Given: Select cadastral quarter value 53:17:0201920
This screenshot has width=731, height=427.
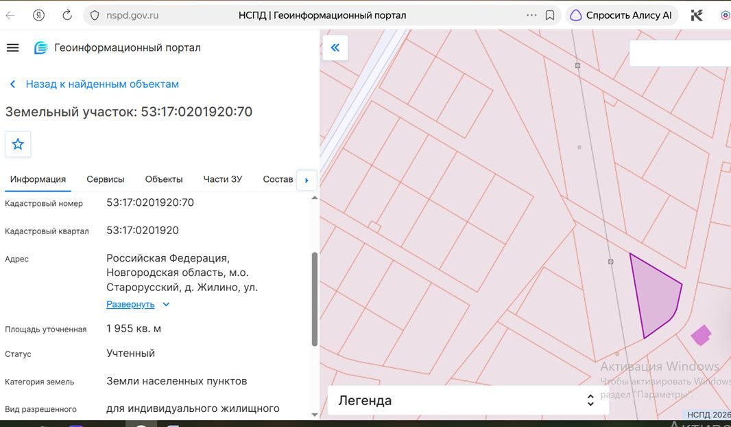Looking at the screenshot, I should coord(143,230).
